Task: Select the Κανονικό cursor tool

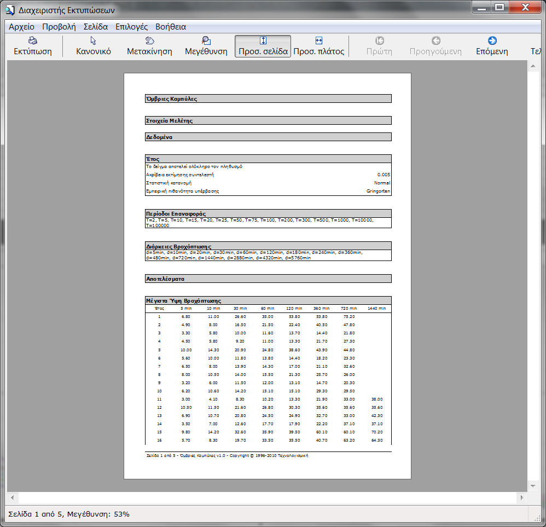Action: click(94, 40)
